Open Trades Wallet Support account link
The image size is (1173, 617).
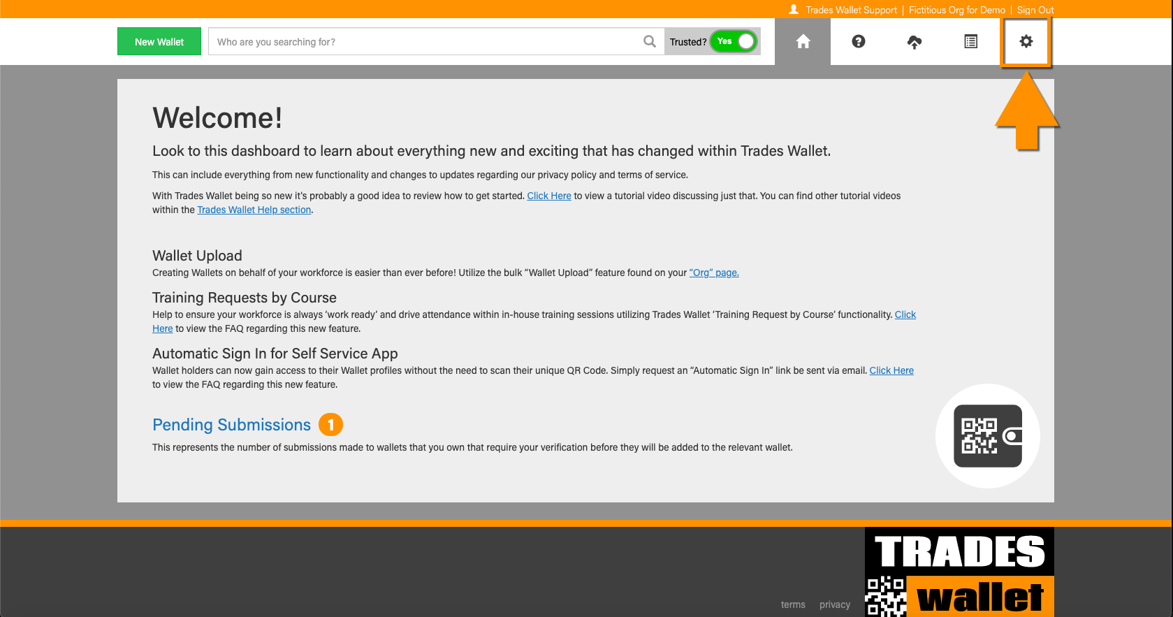851,10
